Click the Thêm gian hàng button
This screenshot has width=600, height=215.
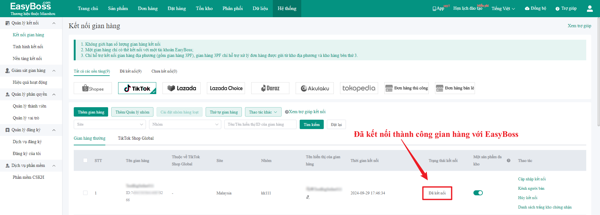tap(91, 112)
